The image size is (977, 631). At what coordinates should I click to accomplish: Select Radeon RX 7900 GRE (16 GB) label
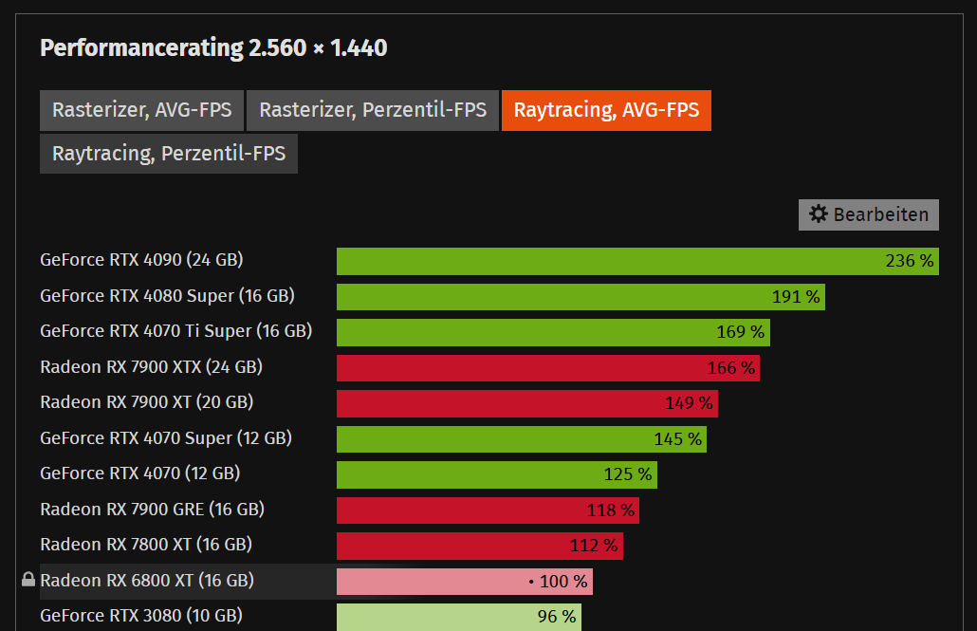coord(152,510)
